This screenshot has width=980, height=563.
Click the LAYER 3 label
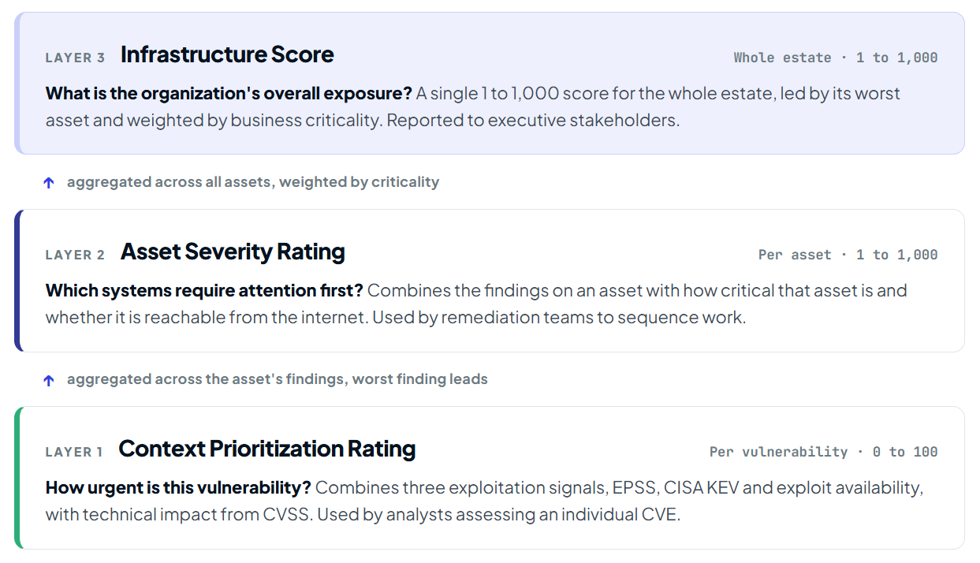pos(75,58)
